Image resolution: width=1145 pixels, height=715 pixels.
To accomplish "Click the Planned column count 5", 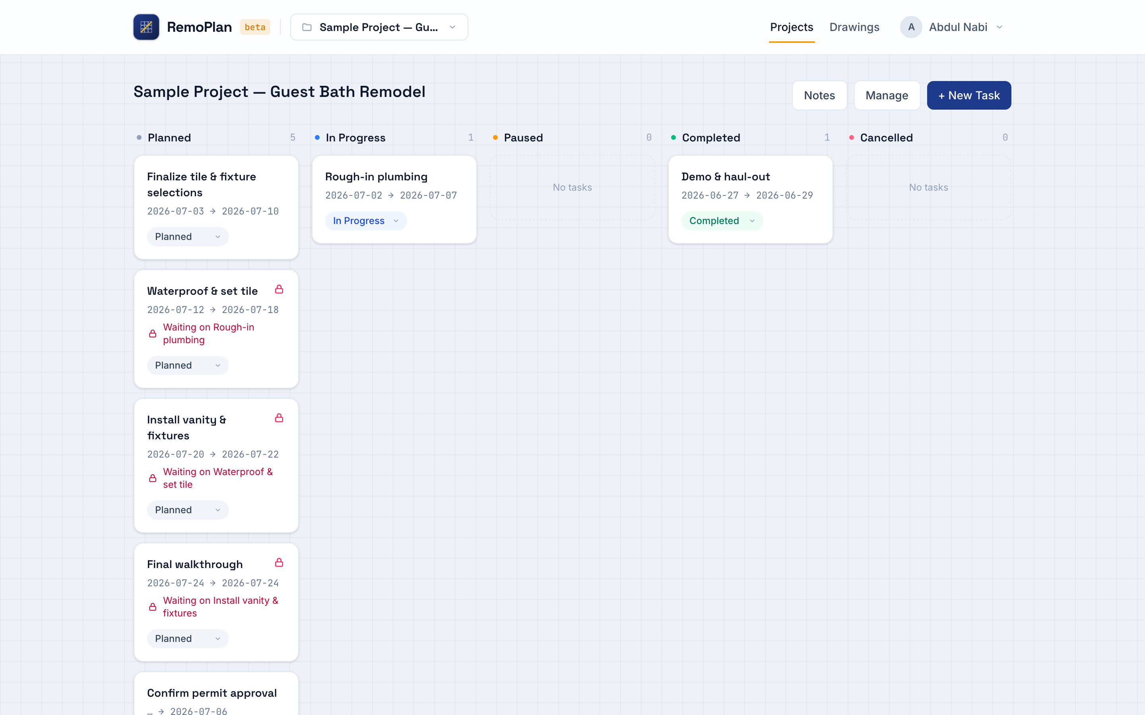I will pos(293,137).
